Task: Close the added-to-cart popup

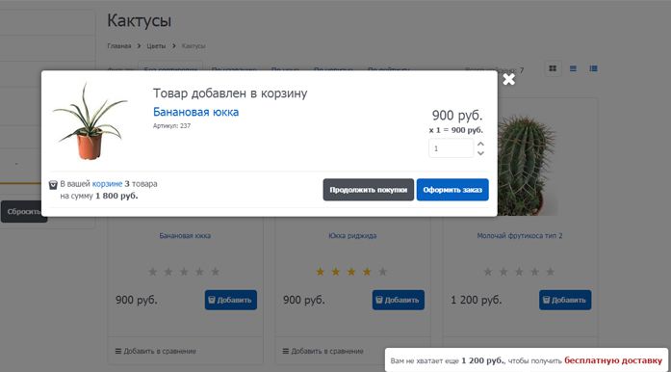Action: 509,79
